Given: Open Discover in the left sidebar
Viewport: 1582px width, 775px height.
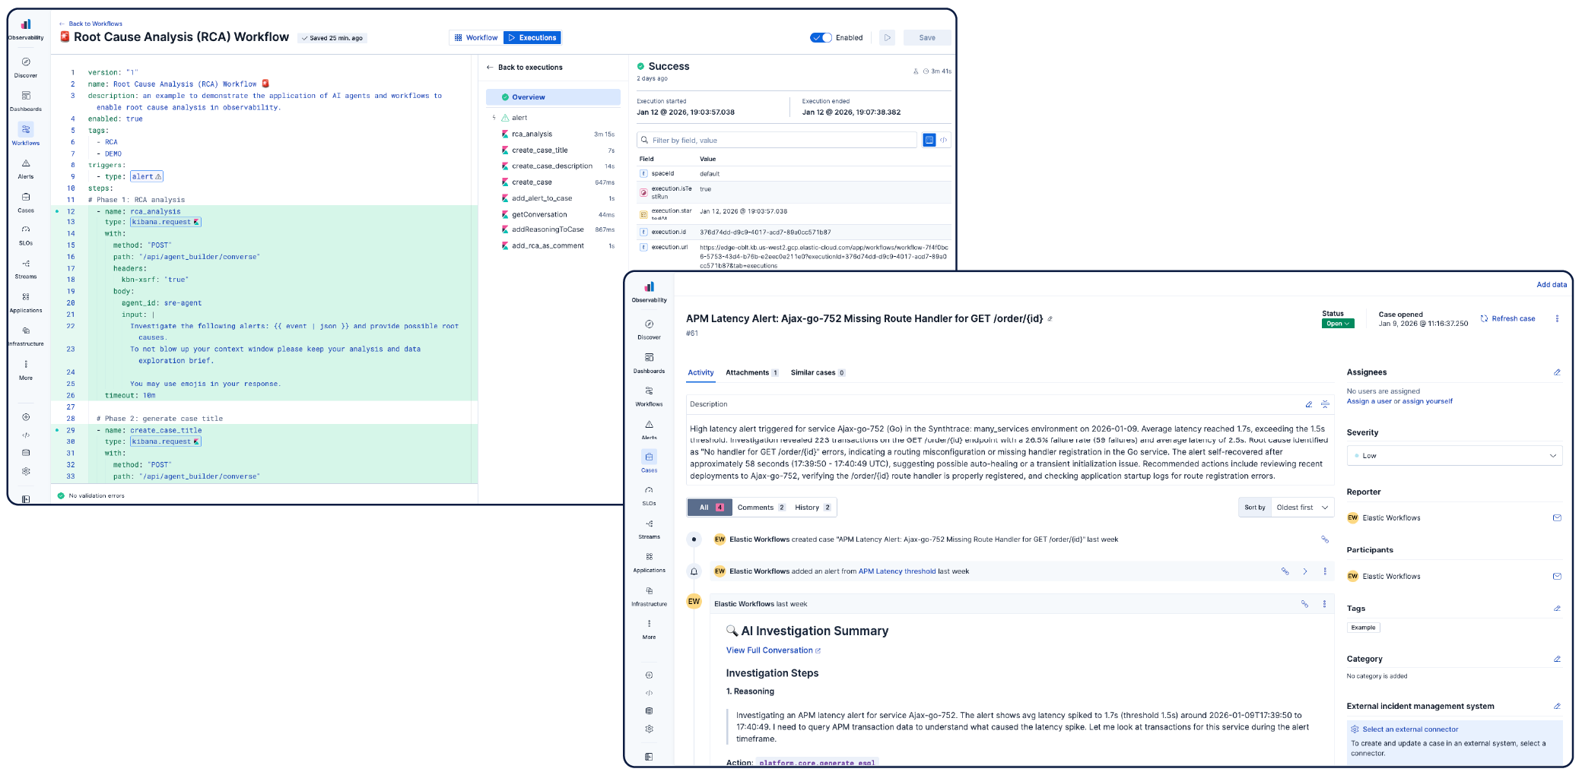Looking at the screenshot, I should (x=26, y=66).
